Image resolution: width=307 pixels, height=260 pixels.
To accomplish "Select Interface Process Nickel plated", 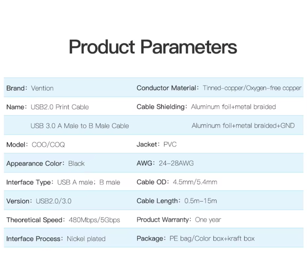I will click(56, 239).
